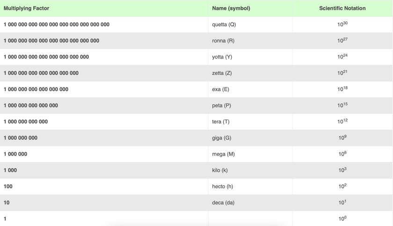Select the multiplying factor 100 cell
393x226 pixels.
(x=8, y=186)
